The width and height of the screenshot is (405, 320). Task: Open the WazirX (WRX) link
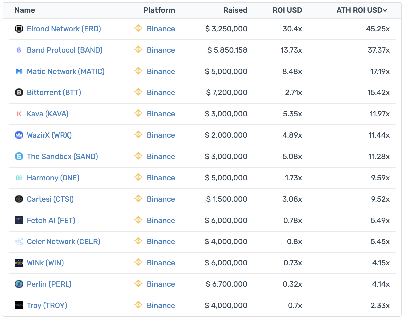point(49,135)
